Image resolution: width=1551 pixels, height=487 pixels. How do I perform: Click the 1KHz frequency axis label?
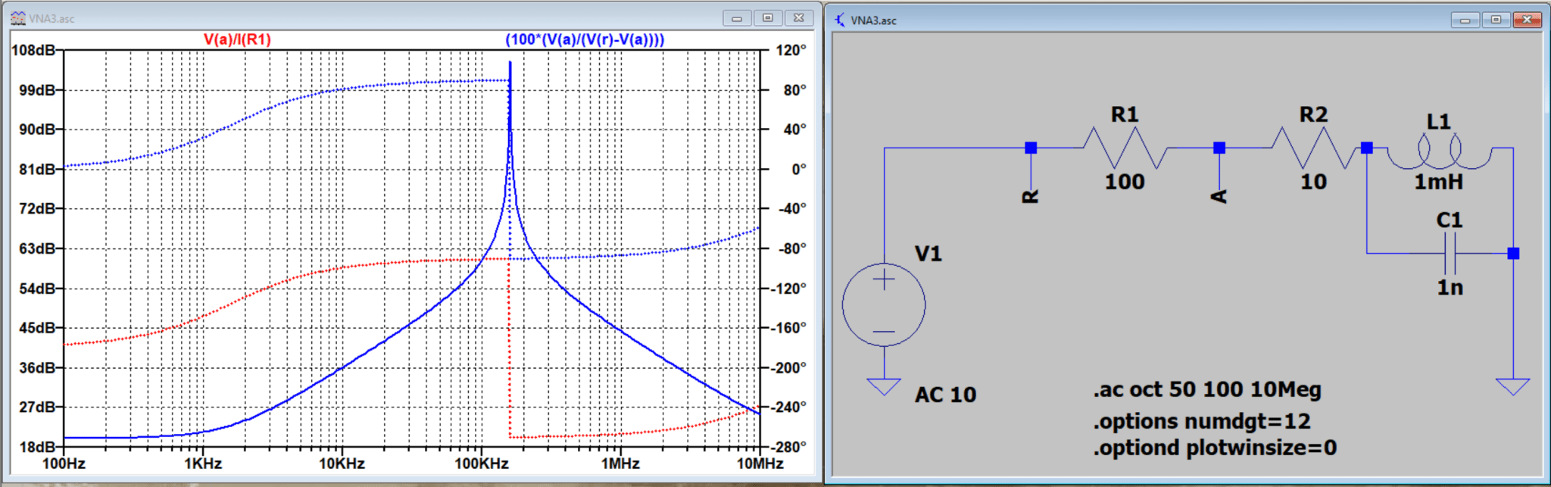203,464
